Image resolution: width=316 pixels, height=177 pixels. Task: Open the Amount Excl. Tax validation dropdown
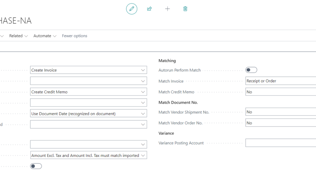pos(88,155)
